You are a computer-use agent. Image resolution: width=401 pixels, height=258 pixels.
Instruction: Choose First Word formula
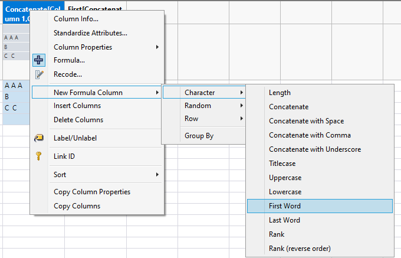click(x=285, y=206)
